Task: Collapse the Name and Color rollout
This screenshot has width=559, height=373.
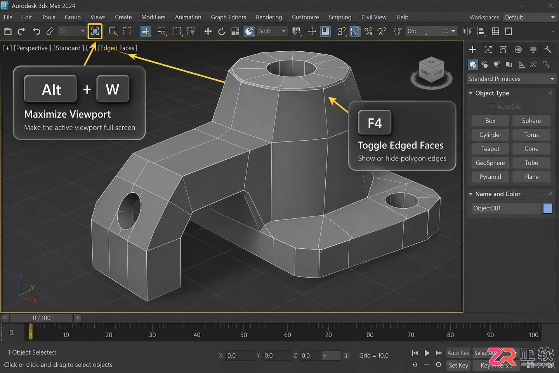Action: (x=471, y=194)
